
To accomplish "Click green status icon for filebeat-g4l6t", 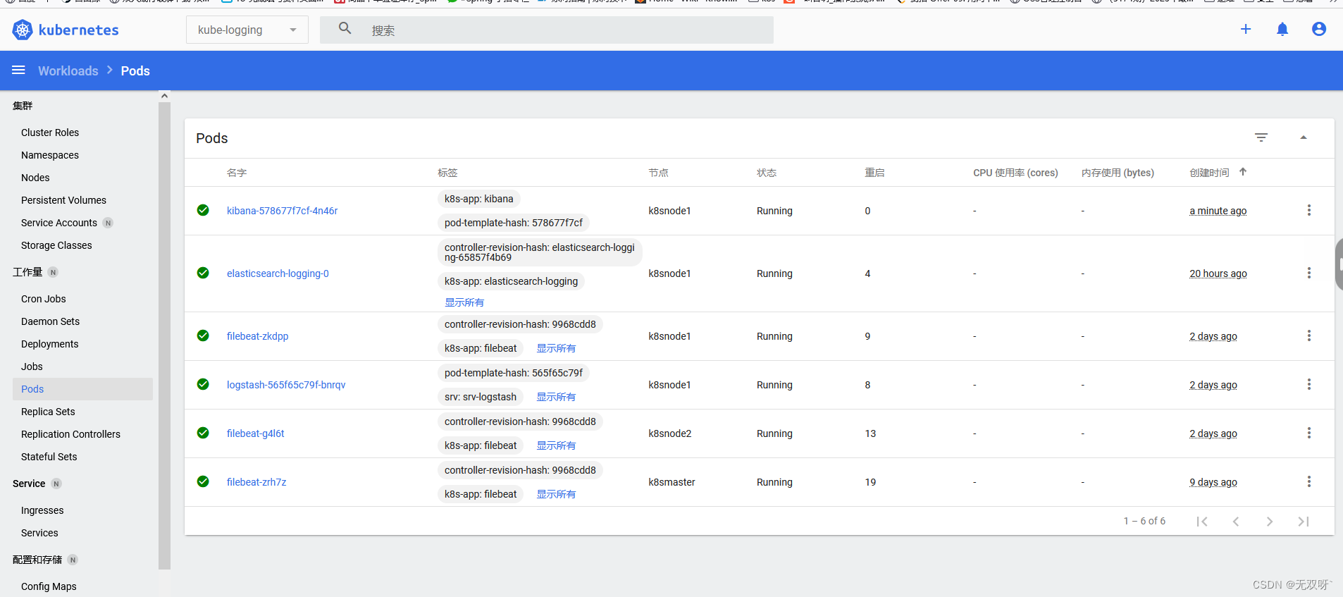I will [203, 433].
